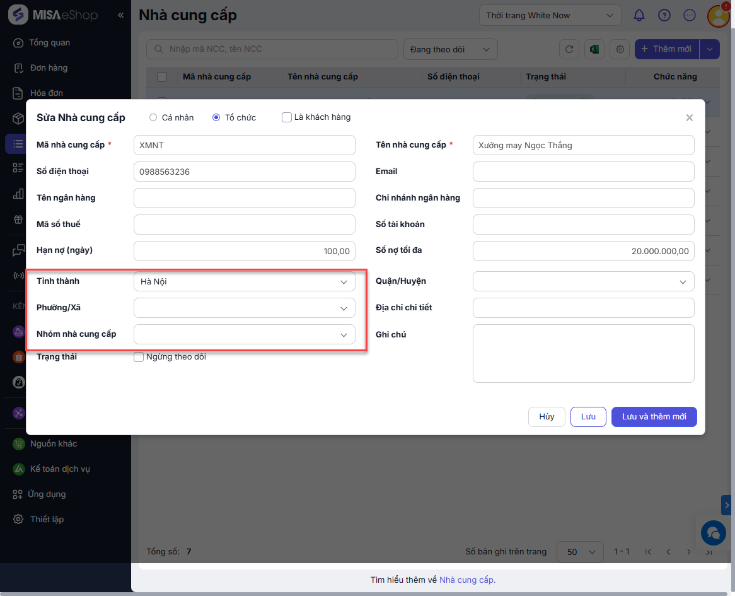The width and height of the screenshot is (735, 596).
Task: Click the Thêm mới button
Action: pyautogui.click(x=666, y=49)
